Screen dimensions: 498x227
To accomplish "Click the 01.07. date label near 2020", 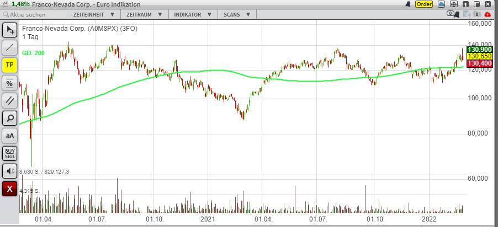I will pos(97,219).
